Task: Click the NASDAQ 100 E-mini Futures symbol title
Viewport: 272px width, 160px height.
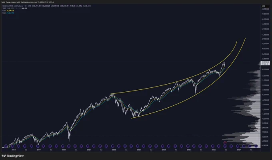Action: [x=13, y=6]
